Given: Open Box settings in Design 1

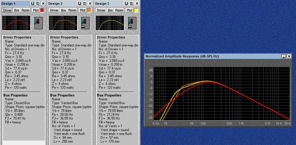Looking at the screenshot, I should coord(17,10).
